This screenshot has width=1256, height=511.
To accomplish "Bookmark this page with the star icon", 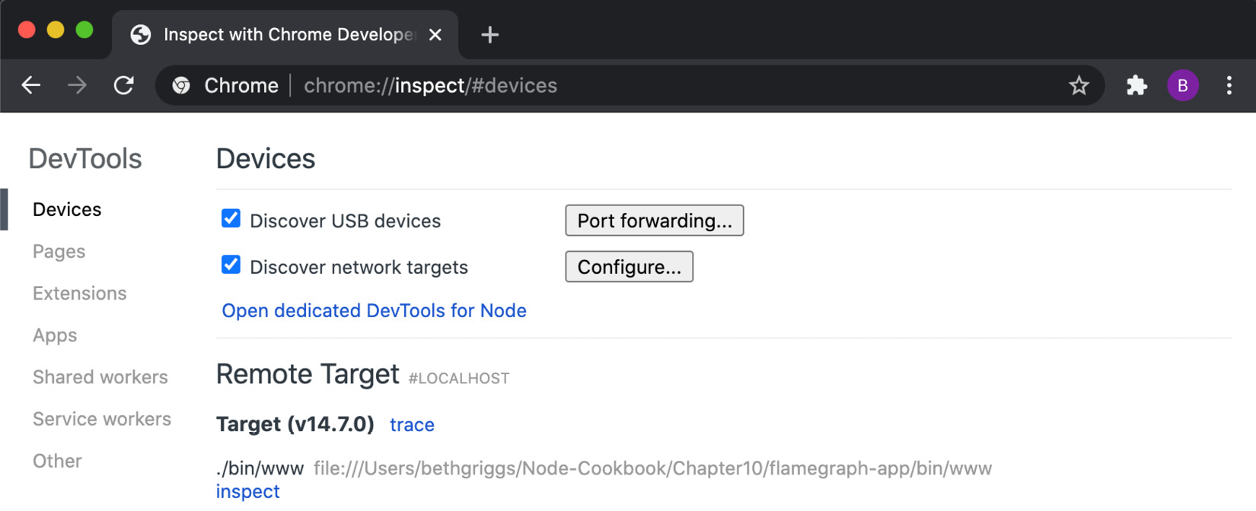I will 1079,85.
